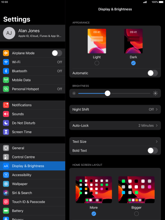The height and width of the screenshot is (220, 165).
Task: Open the General gear icon
Action: [x=6, y=148]
